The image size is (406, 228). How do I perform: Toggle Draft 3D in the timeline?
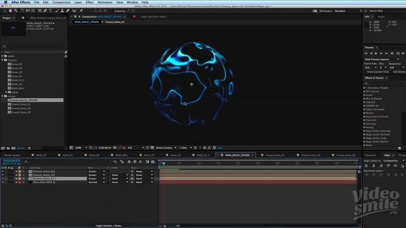[x=122, y=161]
